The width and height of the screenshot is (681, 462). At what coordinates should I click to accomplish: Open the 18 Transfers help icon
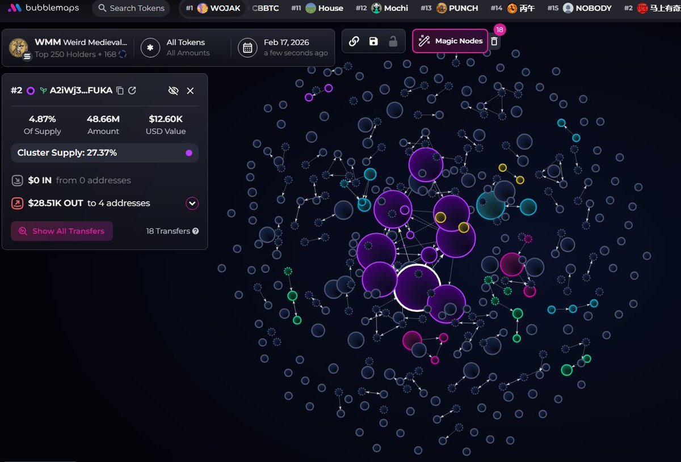(196, 231)
